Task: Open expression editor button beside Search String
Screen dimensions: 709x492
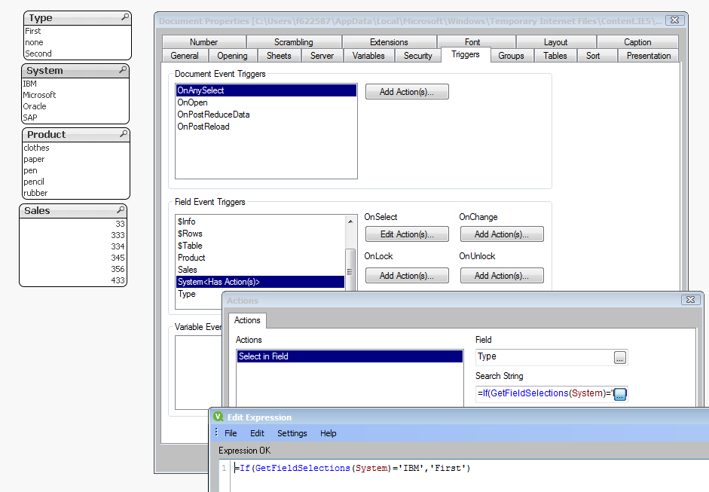Action: (x=619, y=394)
